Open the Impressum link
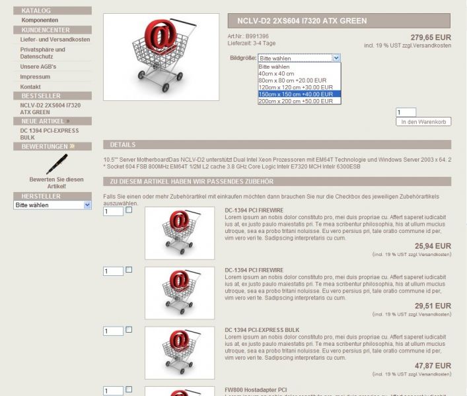 click(x=35, y=77)
